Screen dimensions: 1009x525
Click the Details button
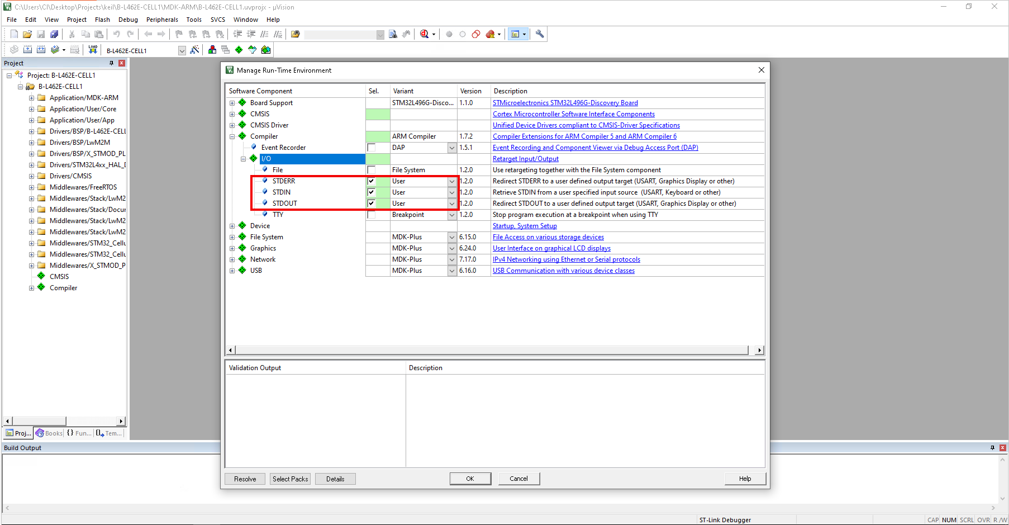point(335,479)
